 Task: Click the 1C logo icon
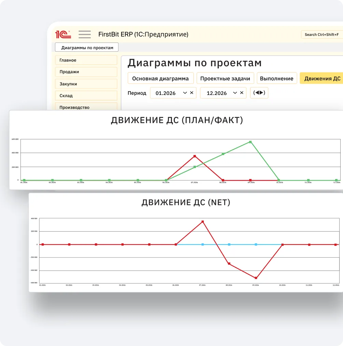(63, 34)
